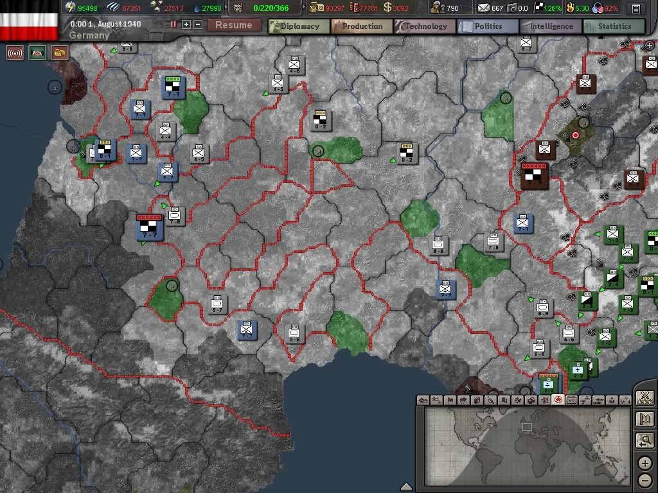Click the fuel barrel icon
Viewport: 658px width, 493px height.
[x=354, y=7]
